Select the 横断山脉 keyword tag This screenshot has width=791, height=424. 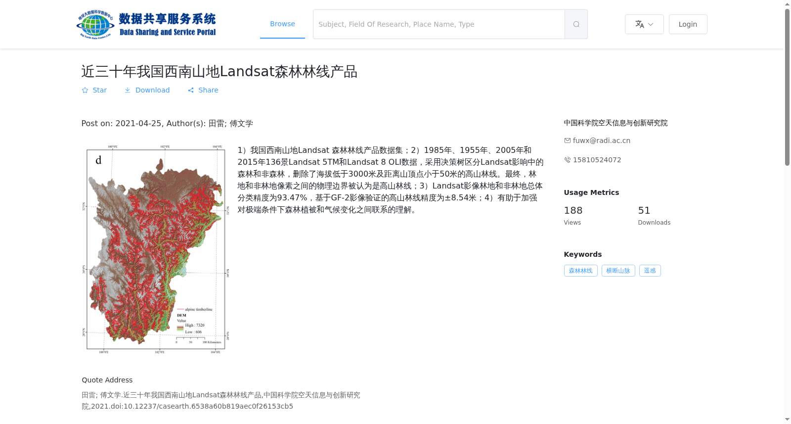click(618, 271)
